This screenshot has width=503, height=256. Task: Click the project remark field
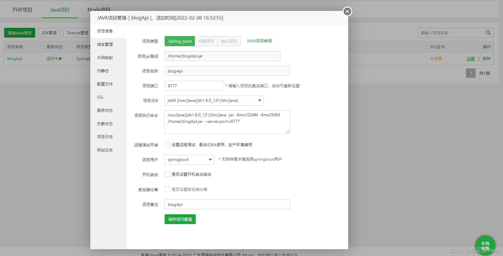(x=227, y=205)
